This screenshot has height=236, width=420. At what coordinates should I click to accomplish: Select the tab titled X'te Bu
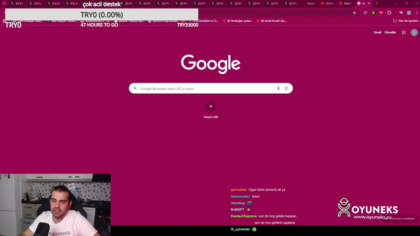pos(53,3)
